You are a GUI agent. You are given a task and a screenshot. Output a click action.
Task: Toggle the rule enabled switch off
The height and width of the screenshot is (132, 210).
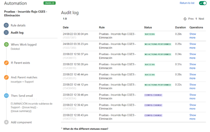pyautogui.click(x=203, y=3)
